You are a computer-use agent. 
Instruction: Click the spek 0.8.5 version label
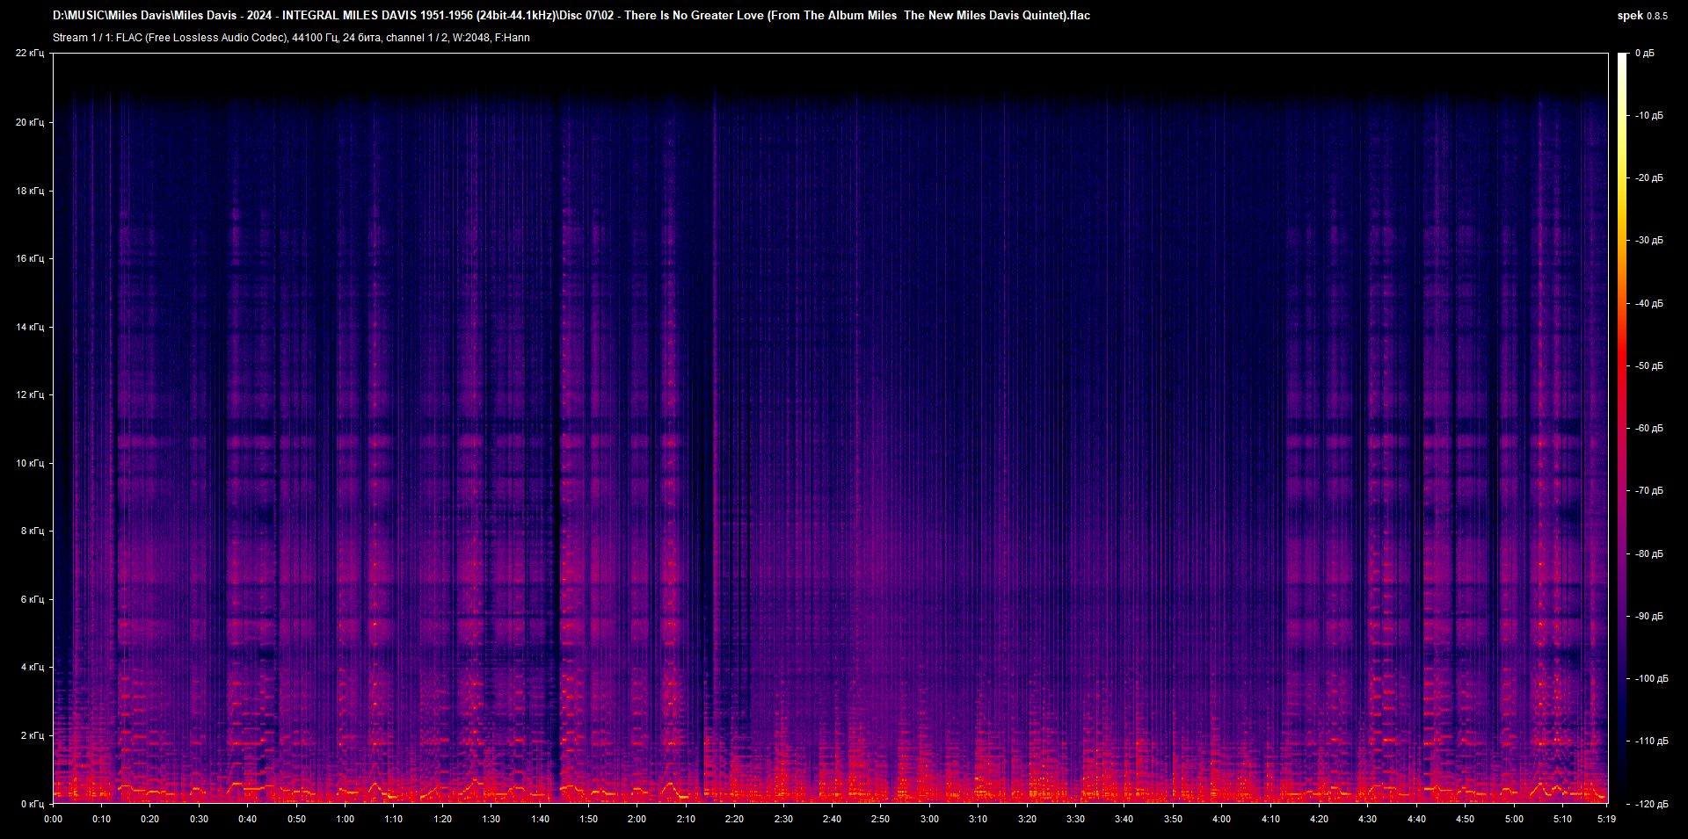pos(1642,15)
